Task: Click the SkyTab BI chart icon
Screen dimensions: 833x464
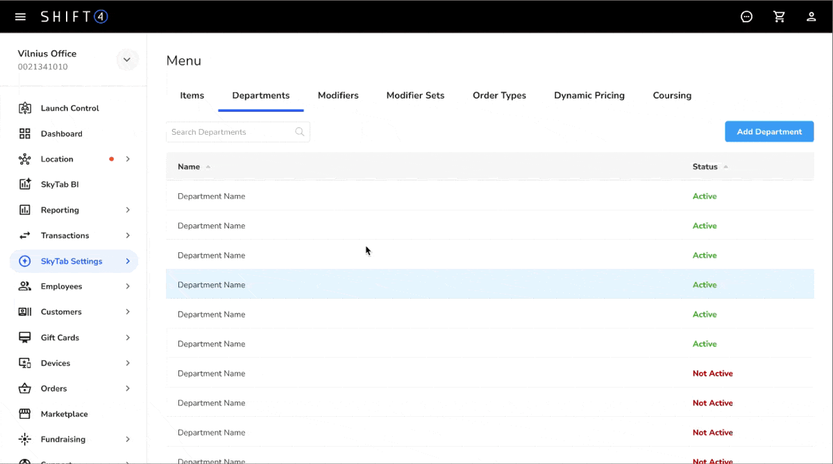Action: pyautogui.click(x=25, y=184)
